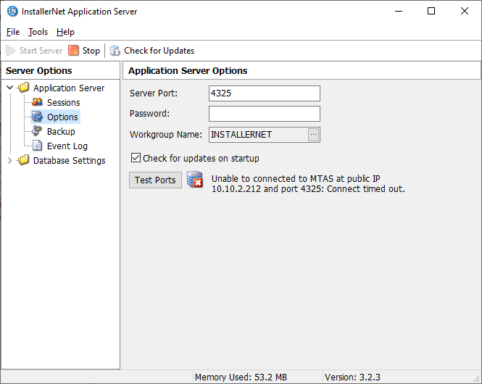Select the Backup icon in tree
Viewport: 482px width, 384px height.
(x=37, y=131)
